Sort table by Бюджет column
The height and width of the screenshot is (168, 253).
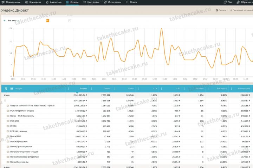[83, 89]
